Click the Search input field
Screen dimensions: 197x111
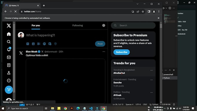pos(133,26)
